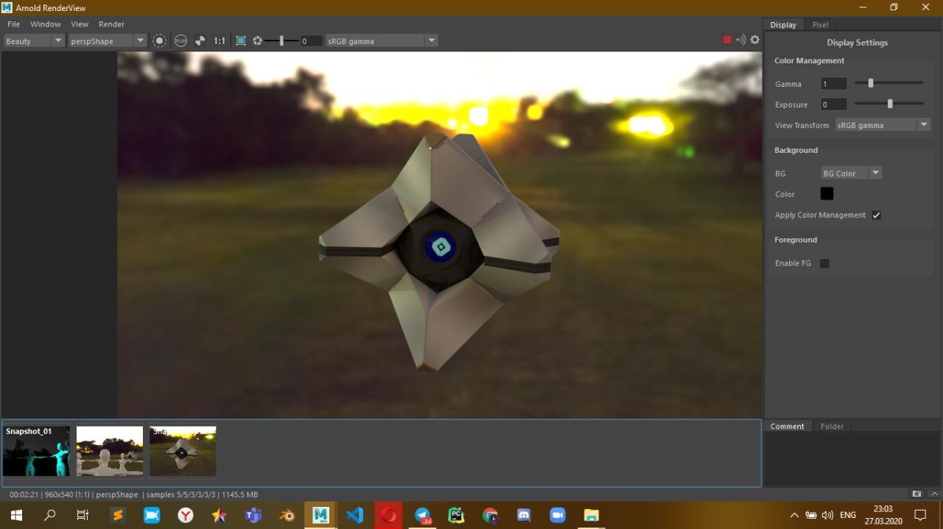943x529 pixels.
Task: Open the Windows search icon
Action: (49, 515)
